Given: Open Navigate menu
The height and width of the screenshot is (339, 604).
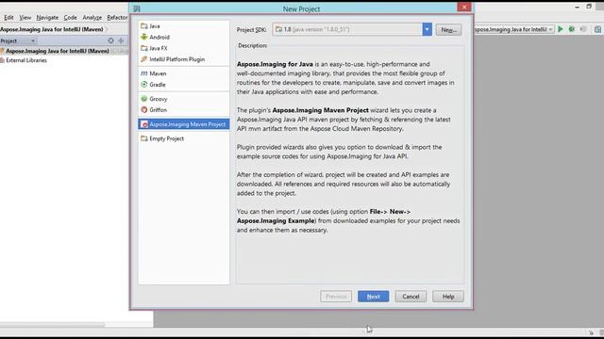Looking at the screenshot, I should pyautogui.click(x=47, y=18).
